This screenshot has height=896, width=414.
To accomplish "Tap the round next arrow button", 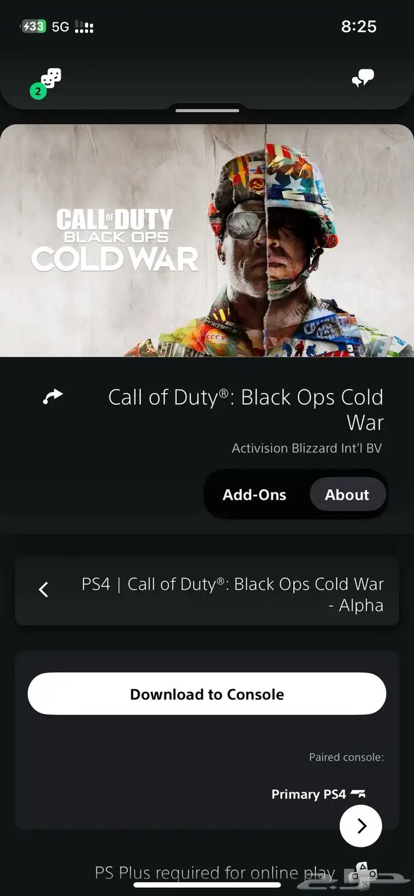I will click(361, 826).
